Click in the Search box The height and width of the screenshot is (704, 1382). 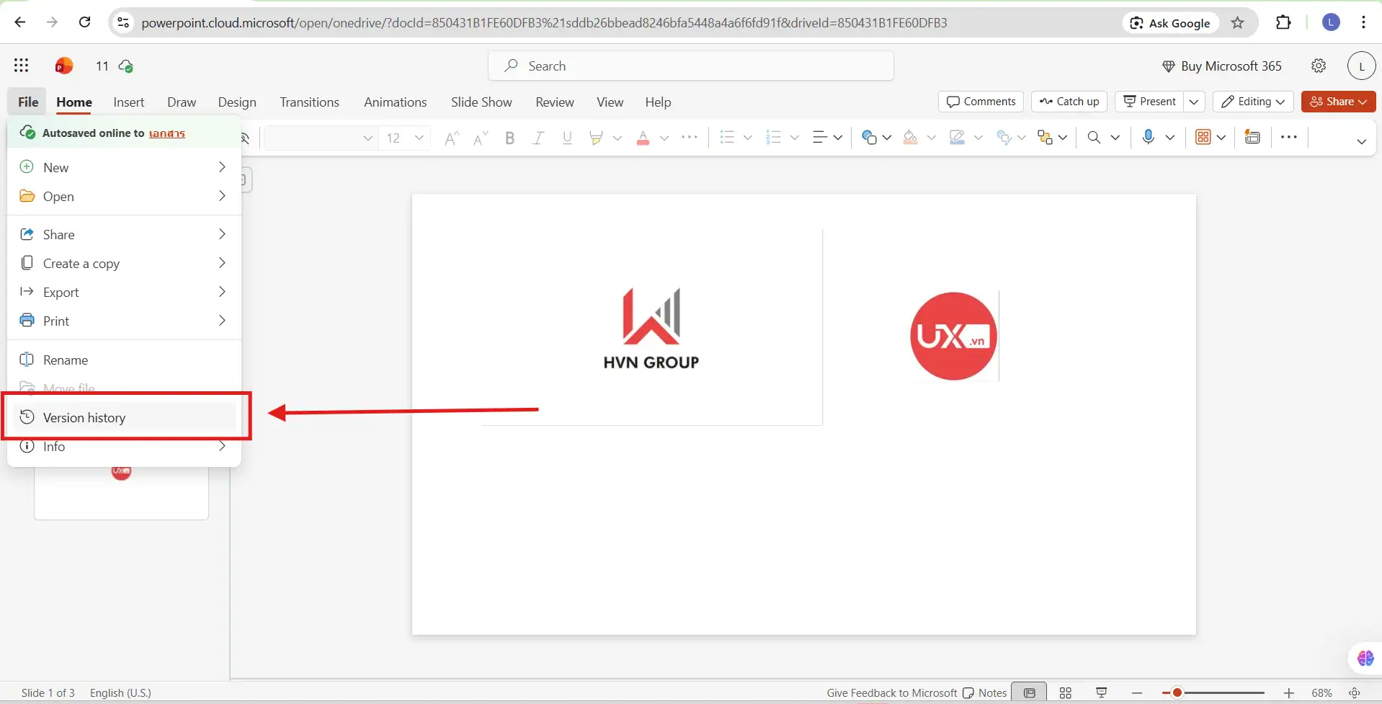(690, 66)
